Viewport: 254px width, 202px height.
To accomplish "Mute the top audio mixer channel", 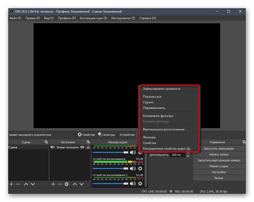I will 133,152.
